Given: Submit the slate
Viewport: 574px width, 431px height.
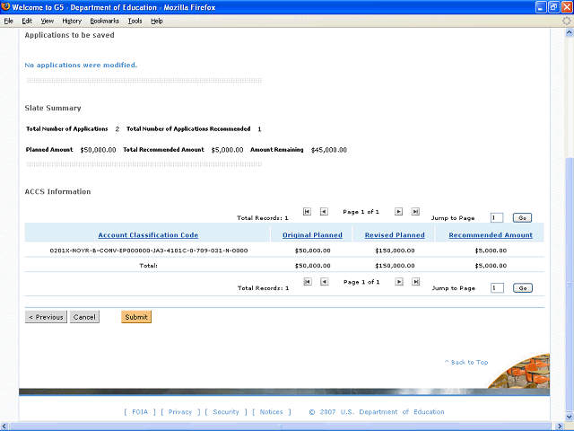Looking at the screenshot, I should coord(136,317).
